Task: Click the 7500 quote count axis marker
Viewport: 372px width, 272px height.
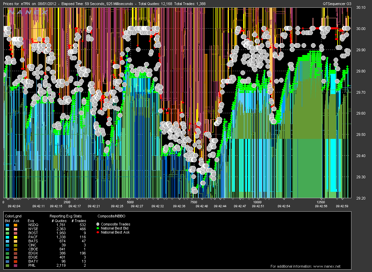Action: [193, 202]
